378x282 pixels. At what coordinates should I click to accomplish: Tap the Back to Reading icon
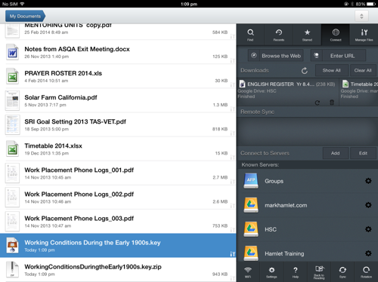[319, 272]
